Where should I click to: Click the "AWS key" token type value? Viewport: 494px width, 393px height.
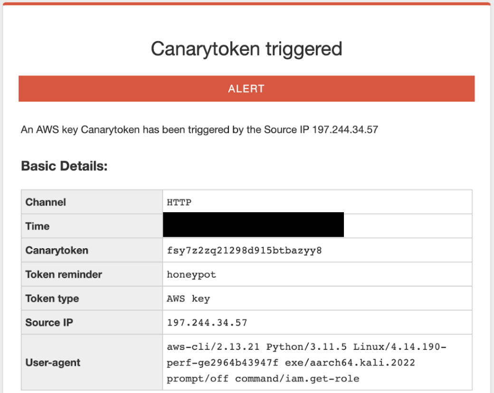(188, 299)
